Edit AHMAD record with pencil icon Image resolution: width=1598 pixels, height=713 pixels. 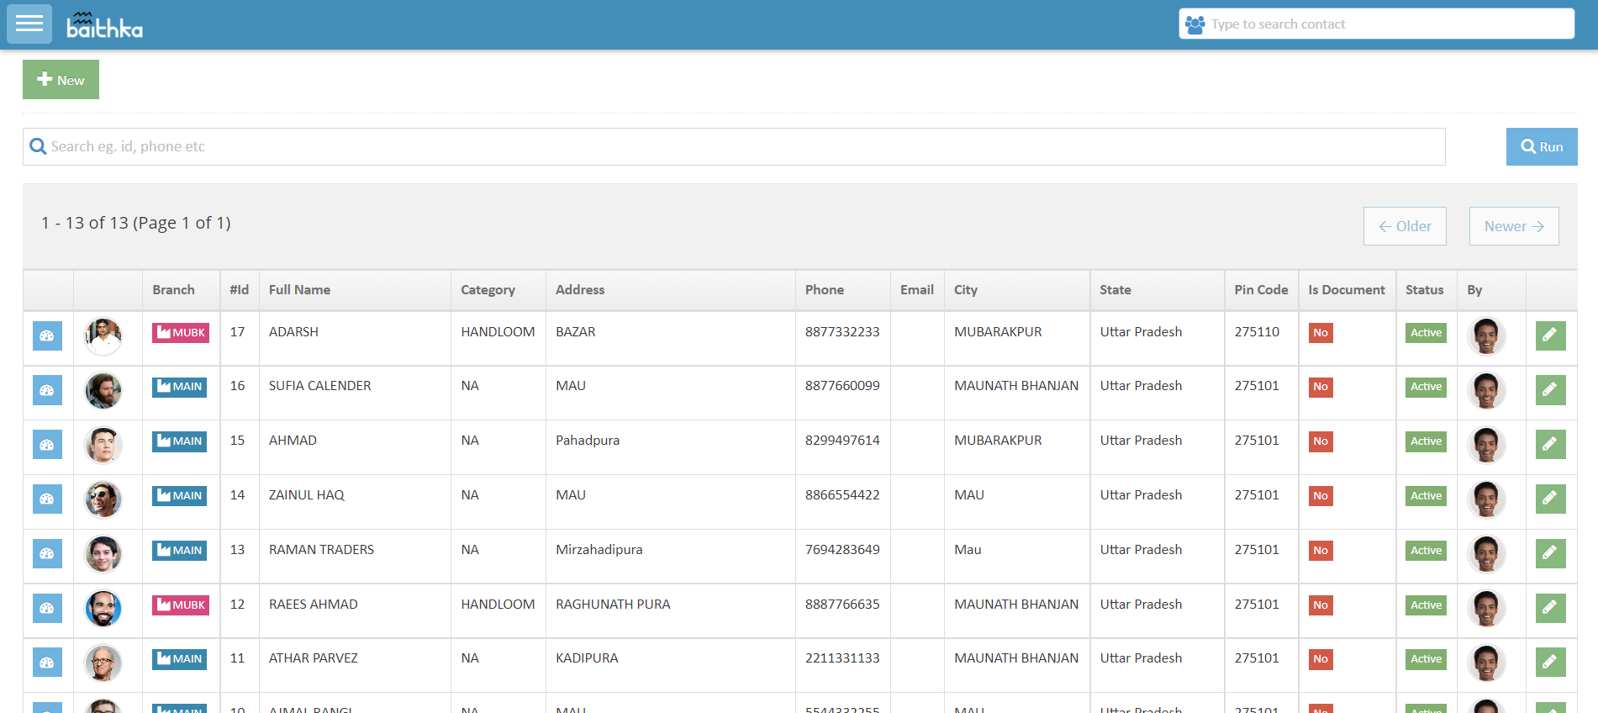(x=1550, y=445)
